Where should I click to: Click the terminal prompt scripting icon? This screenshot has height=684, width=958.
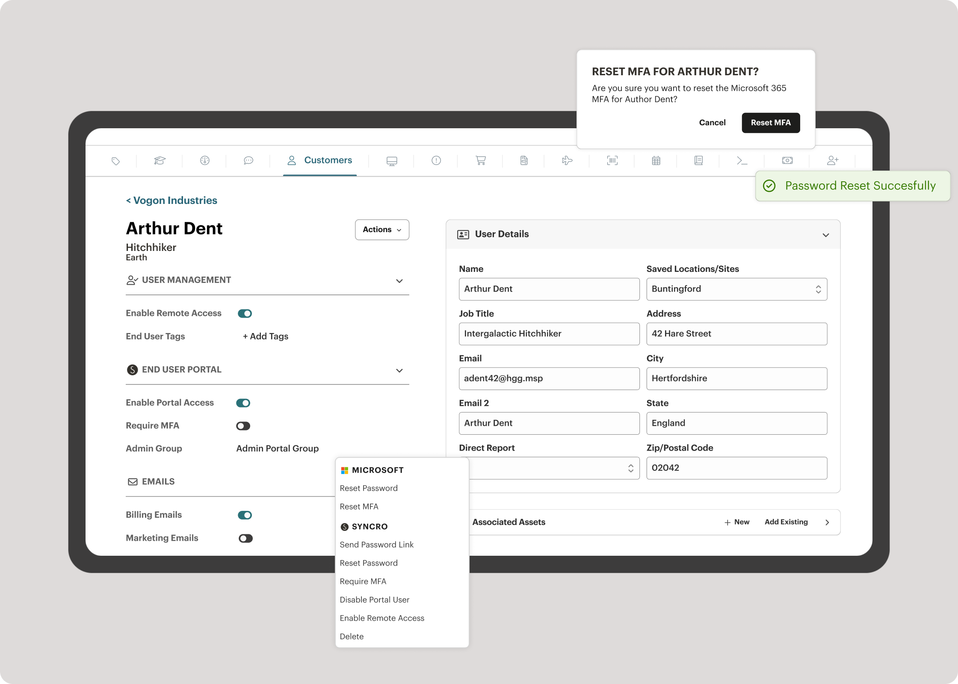click(x=742, y=161)
